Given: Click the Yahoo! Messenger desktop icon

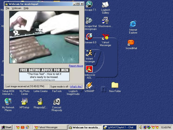Looking at the screenshot, I should pos(105,37).
